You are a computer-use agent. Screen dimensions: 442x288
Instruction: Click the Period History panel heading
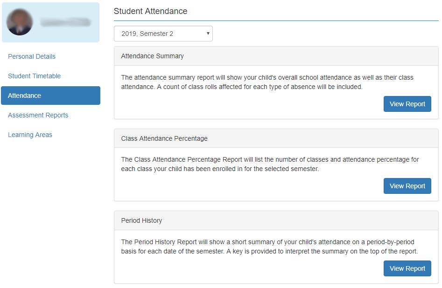pos(141,220)
